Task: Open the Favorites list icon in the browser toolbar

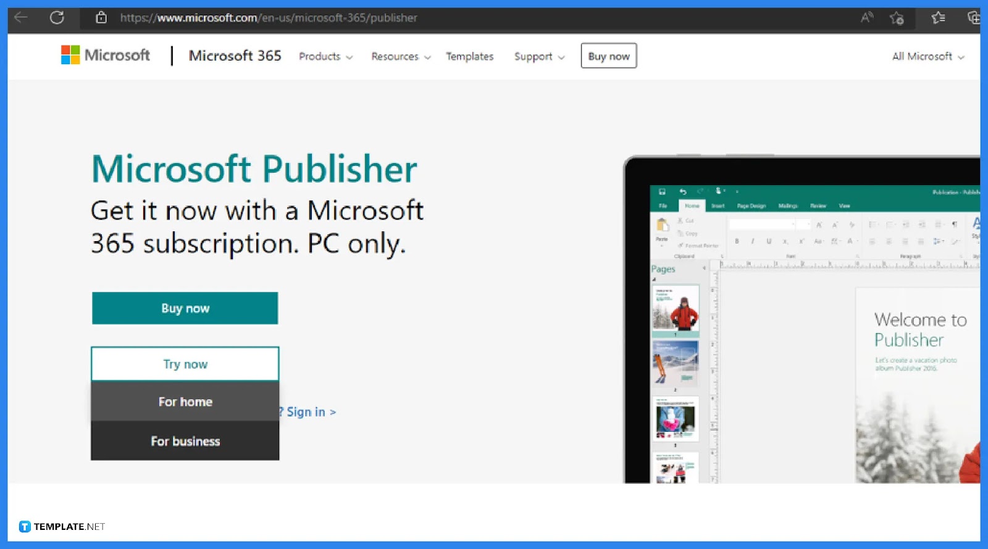Action: click(x=938, y=17)
